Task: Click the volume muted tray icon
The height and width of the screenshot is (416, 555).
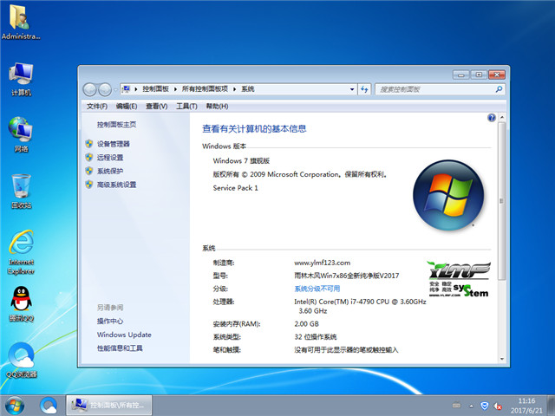Action: pyautogui.click(x=498, y=406)
